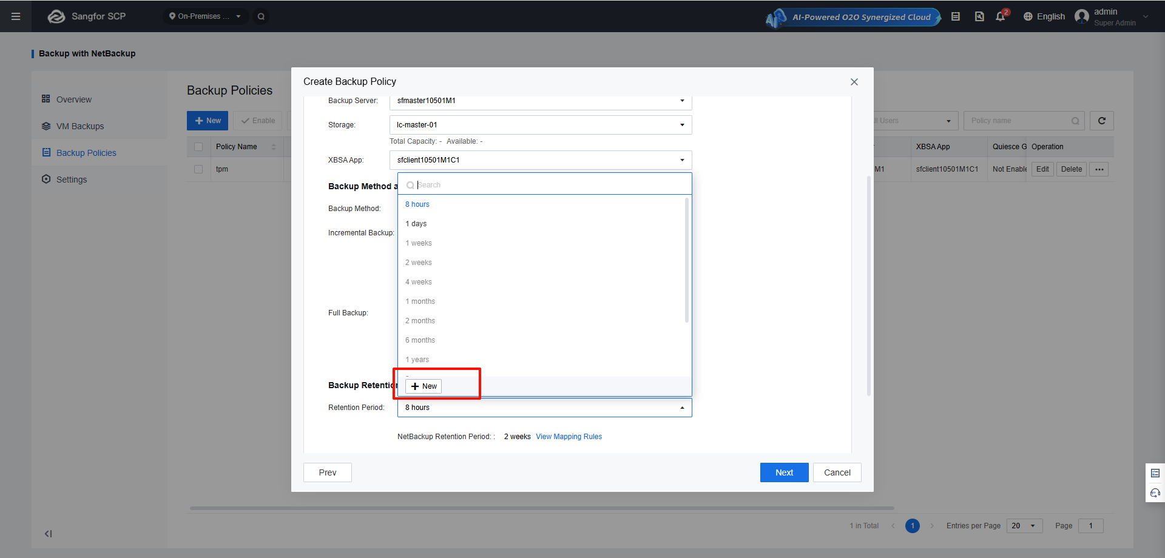Go to page 1 in pagination

pos(913,526)
